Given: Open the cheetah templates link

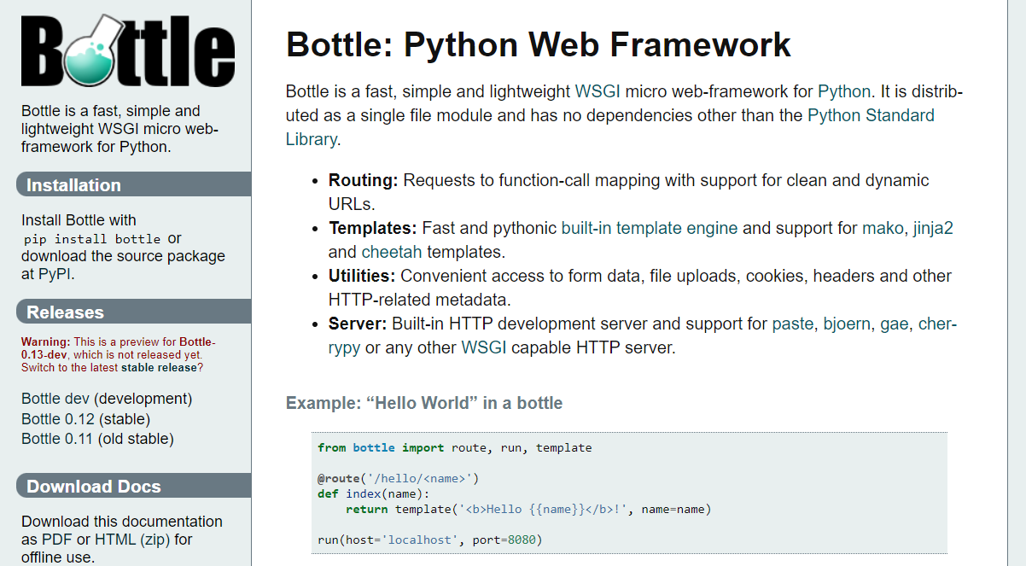Looking at the screenshot, I should click(392, 252).
